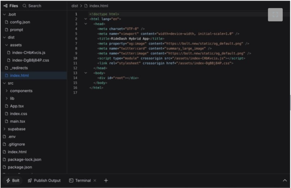Click line number 17 in gutter
Image resolution: width=291 pixels, height=188 pixels.
pos(75,92)
